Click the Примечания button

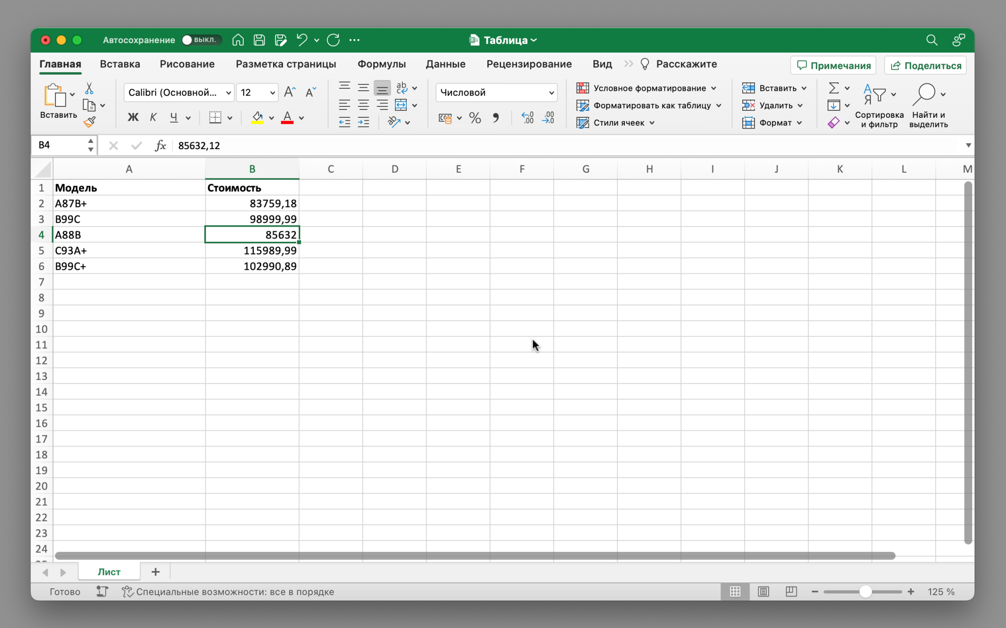(833, 65)
